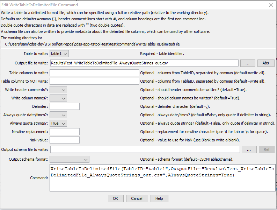Viewport: 277px width, 210px height.
Task: Click the Delimiter text field
Action: coord(65,106)
